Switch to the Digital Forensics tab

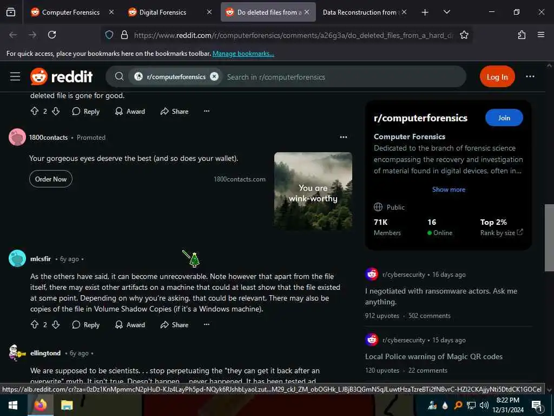click(x=162, y=12)
